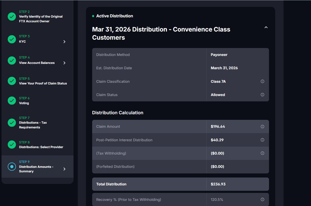The width and height of the screenshot is (311, 206).
Task: Click the Forfeited Distribution ($0.00) value
Action: click(217, 167)
